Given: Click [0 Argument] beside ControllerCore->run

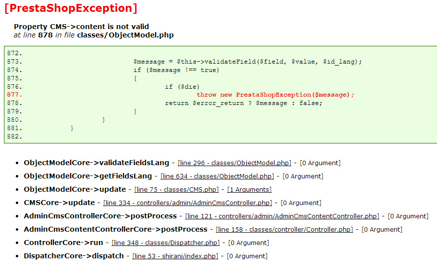Looking at the screenshot, I should [x=248, y=243].
